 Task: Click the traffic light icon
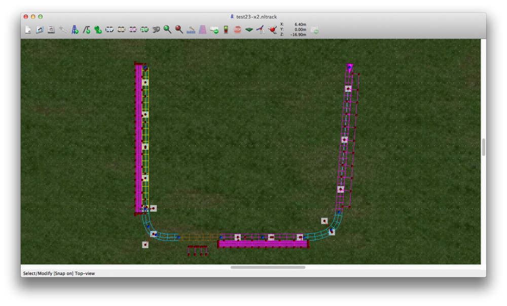226,30
